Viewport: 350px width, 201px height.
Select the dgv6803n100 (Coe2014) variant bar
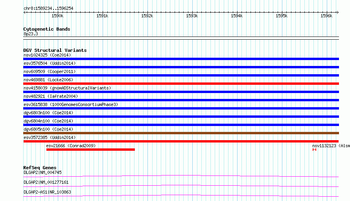(181, 117)
